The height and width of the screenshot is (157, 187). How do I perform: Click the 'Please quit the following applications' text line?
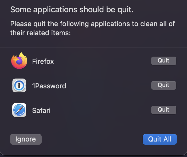click(x=92, y=24)
